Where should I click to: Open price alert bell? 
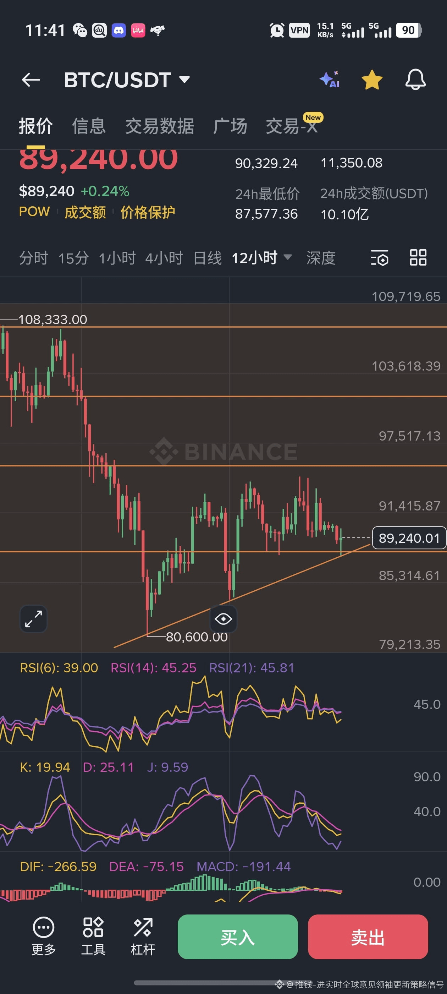pos(415,80)
